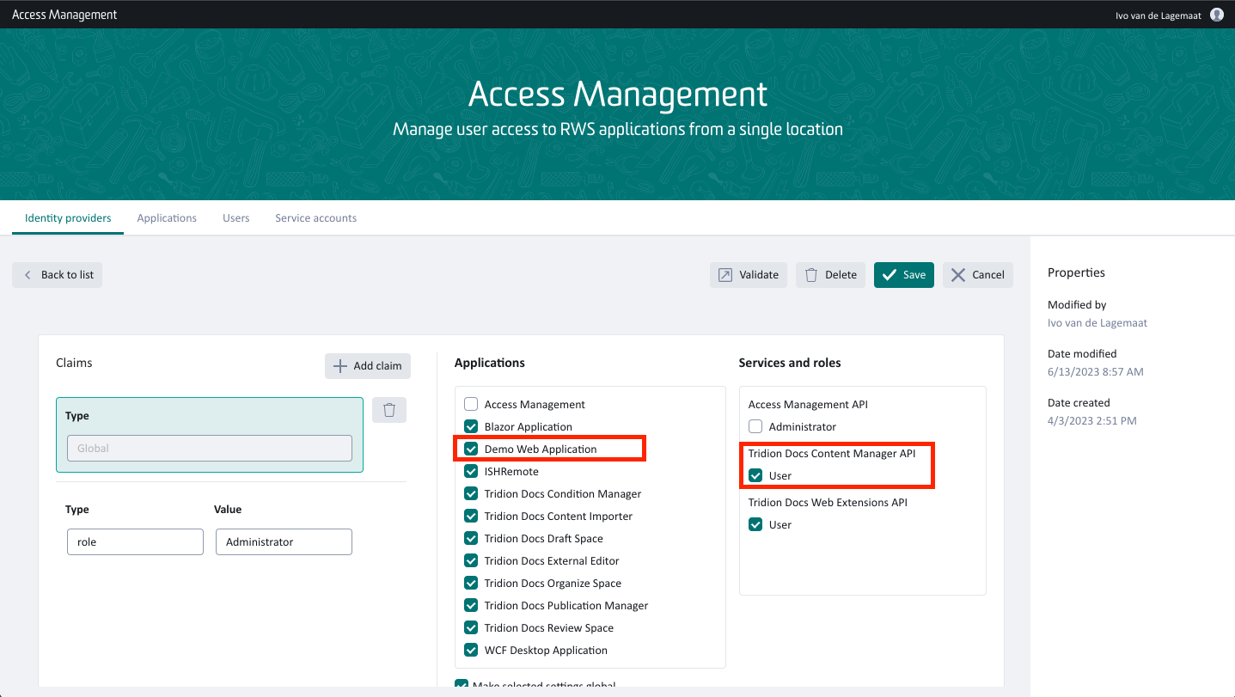Click the Applications column heading
This screenshot has width=1235, height=697.
pos(490,363)
